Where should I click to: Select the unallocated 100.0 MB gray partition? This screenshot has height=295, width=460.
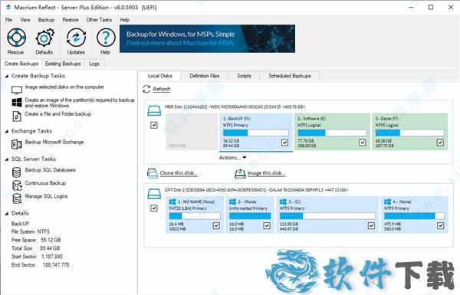pyautogui.click(x=192, y=132)
